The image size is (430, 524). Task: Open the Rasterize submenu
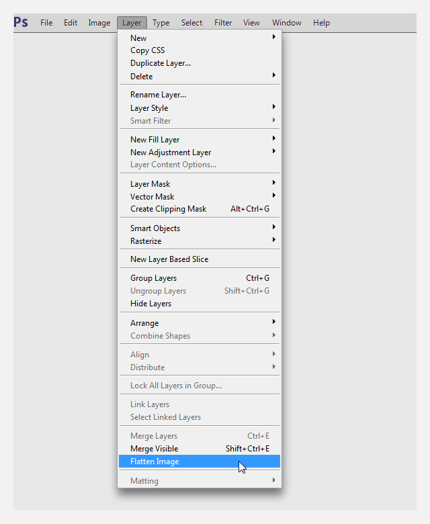tap(200, 241)
